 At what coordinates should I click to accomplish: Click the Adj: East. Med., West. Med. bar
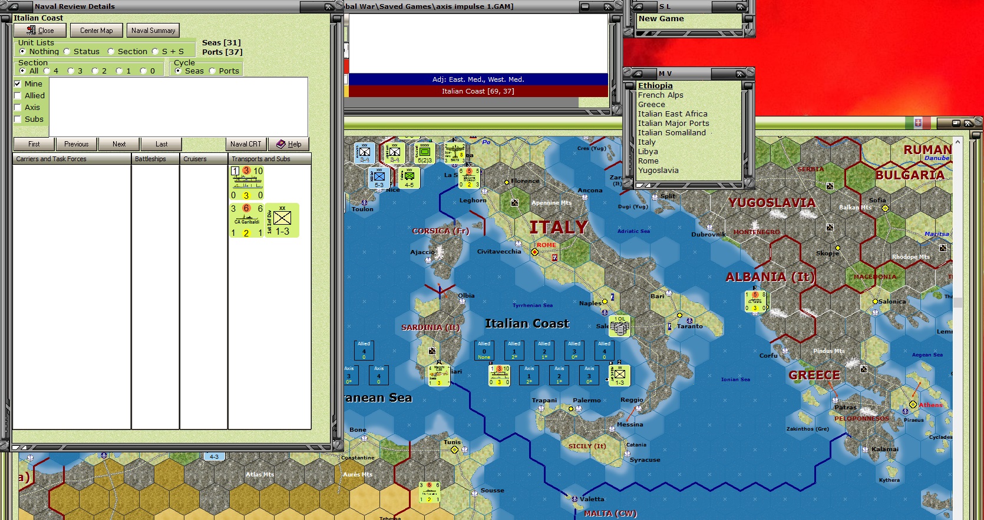[x=478, y=79]
